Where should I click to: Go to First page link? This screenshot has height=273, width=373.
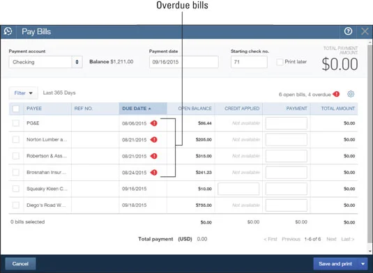pos(271,239)
